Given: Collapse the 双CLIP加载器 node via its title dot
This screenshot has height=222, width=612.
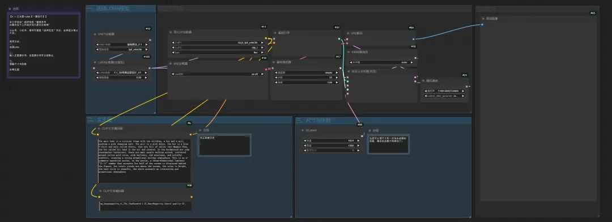Looking at the screenshot, I should [171, 32].
